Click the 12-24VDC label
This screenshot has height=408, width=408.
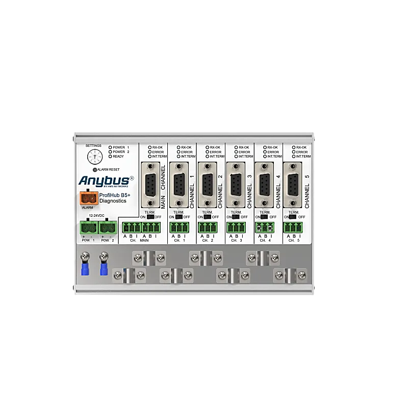[x=96, y=216]
